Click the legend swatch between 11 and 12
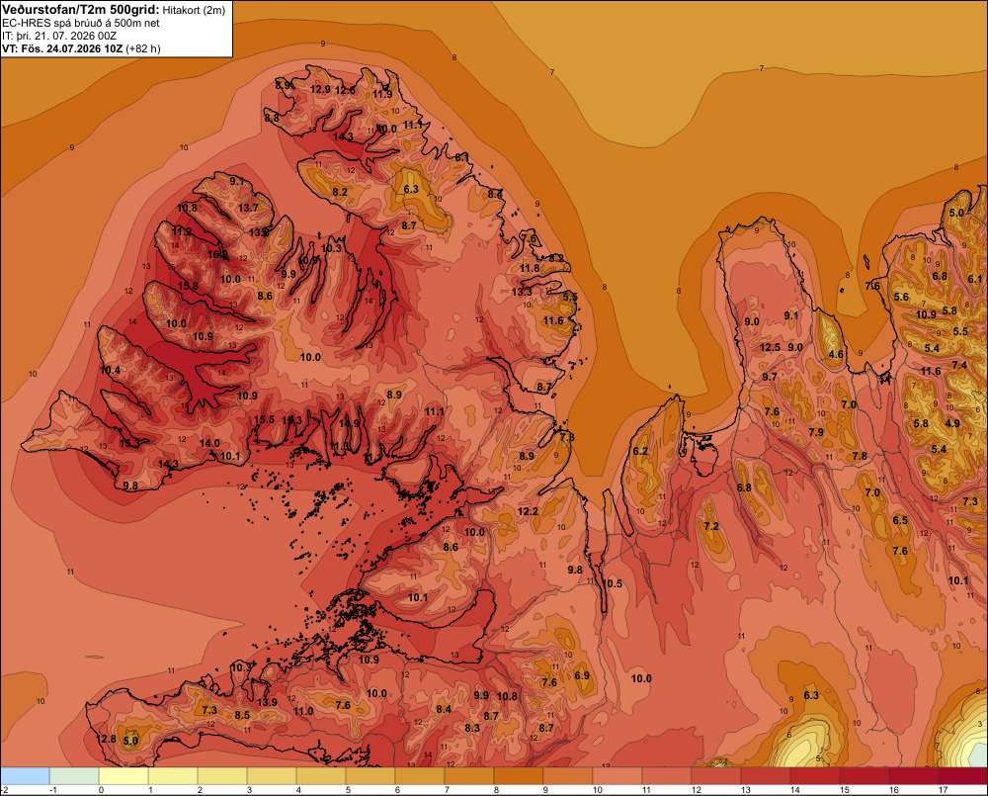Viewport: 988px width, 796px height. tap(667, 775)
